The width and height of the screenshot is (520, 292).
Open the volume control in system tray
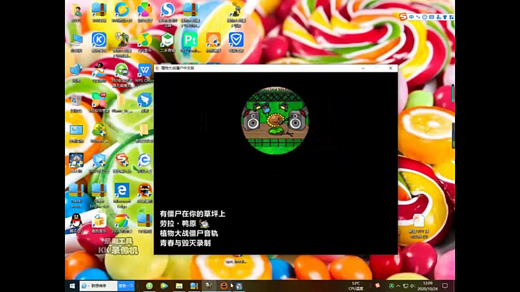point(412,286)
